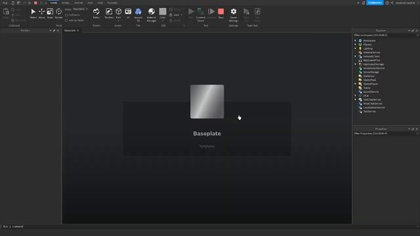This screenshot has width=420, height=236.
Task: Select SoundService in Explorer
Action: pos(371,92)
